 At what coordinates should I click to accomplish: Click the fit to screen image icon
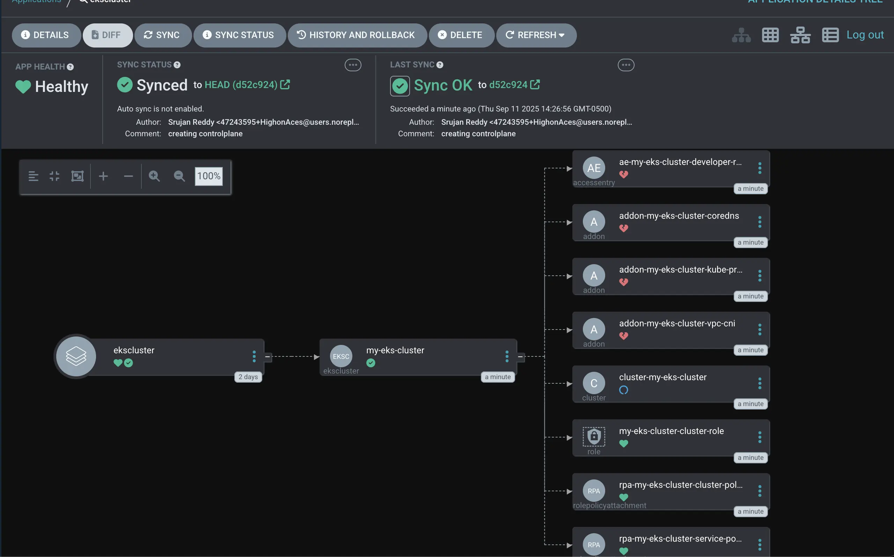point(77,176)
